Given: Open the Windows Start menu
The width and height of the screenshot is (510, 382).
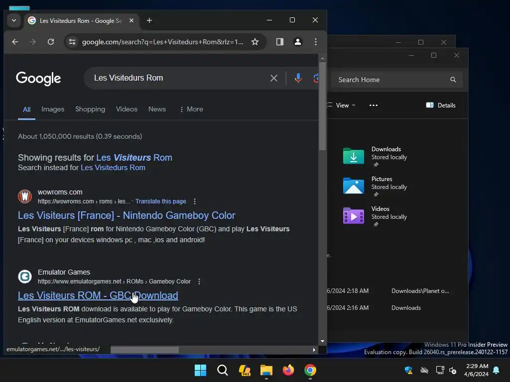Looking at the screenshot, I should pos(200,370).
